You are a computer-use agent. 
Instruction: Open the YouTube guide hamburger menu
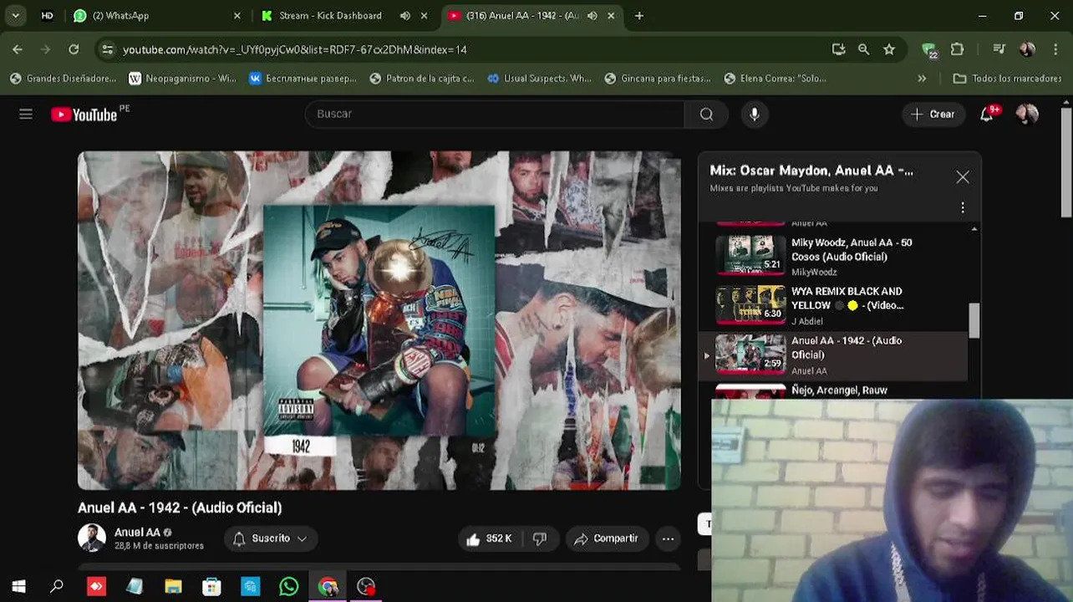click(26, 115)
